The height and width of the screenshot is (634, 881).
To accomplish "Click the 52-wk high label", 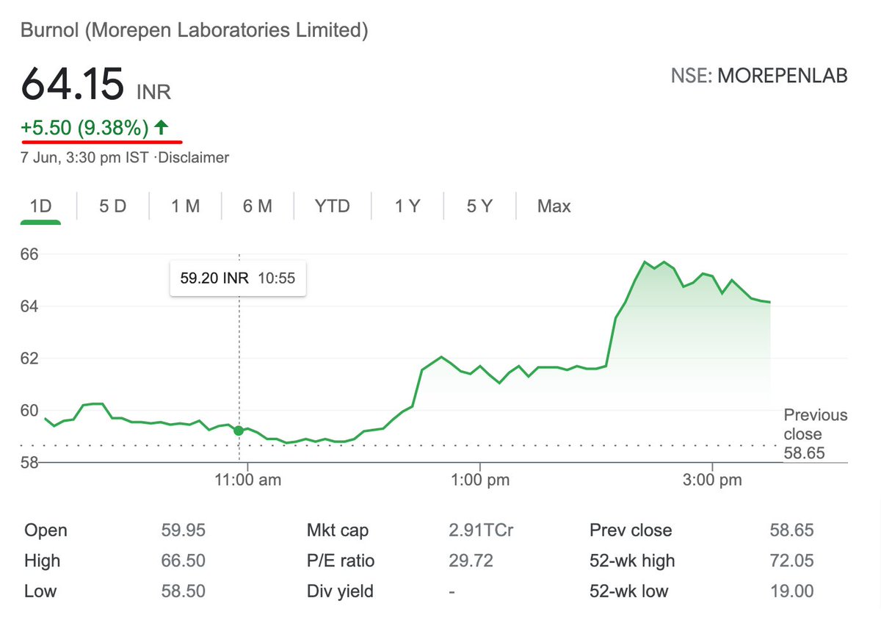I will click(632, 561).
